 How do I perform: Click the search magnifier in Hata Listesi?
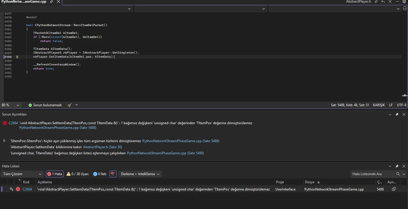(398, 174)
